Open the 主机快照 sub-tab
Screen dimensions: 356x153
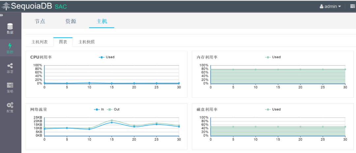click(x=86, y=42)
